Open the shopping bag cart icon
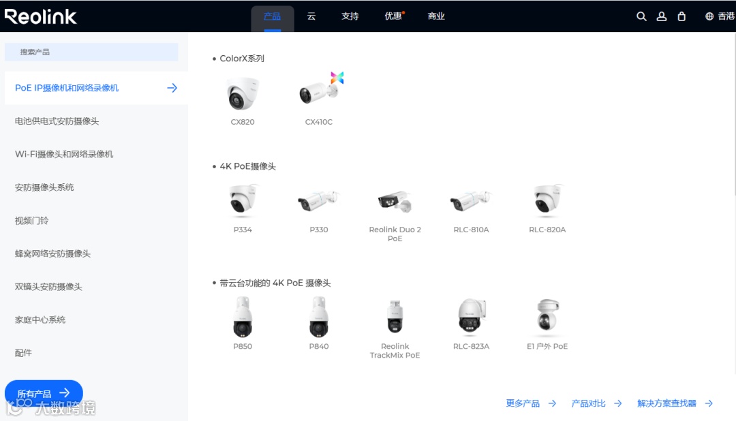The width and height of the screenshot is (736, 421). click(x=681, y=16)
